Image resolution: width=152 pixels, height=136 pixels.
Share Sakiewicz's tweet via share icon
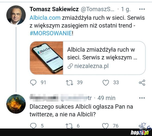(142, 83)
